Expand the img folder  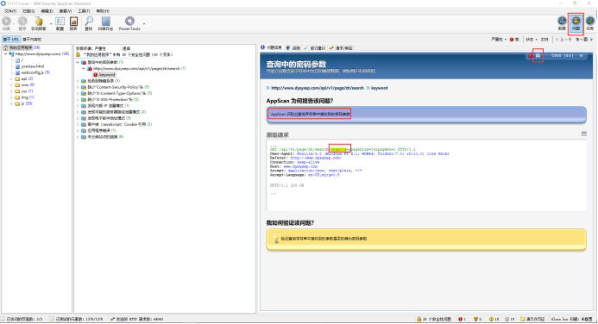pos(11,97)
